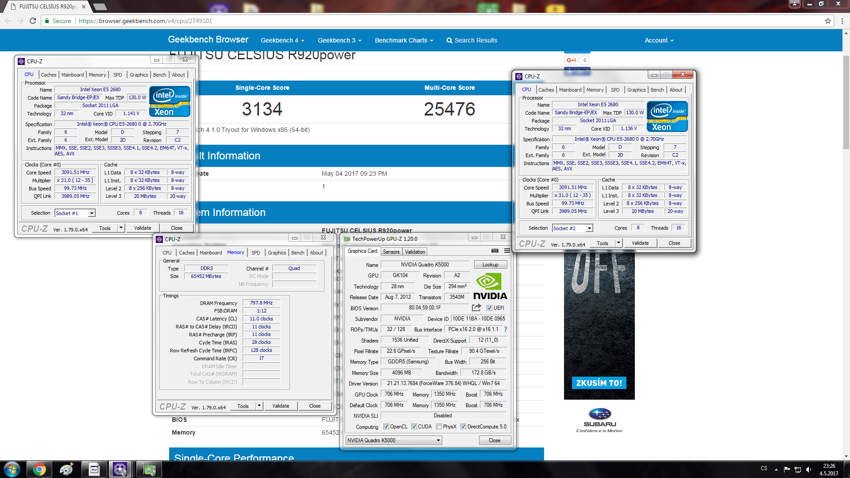Image resolution: width=850 pixels, height=478 pixels.
Task: Click Close button in GPU-Z window
Action: coord(495,440)
